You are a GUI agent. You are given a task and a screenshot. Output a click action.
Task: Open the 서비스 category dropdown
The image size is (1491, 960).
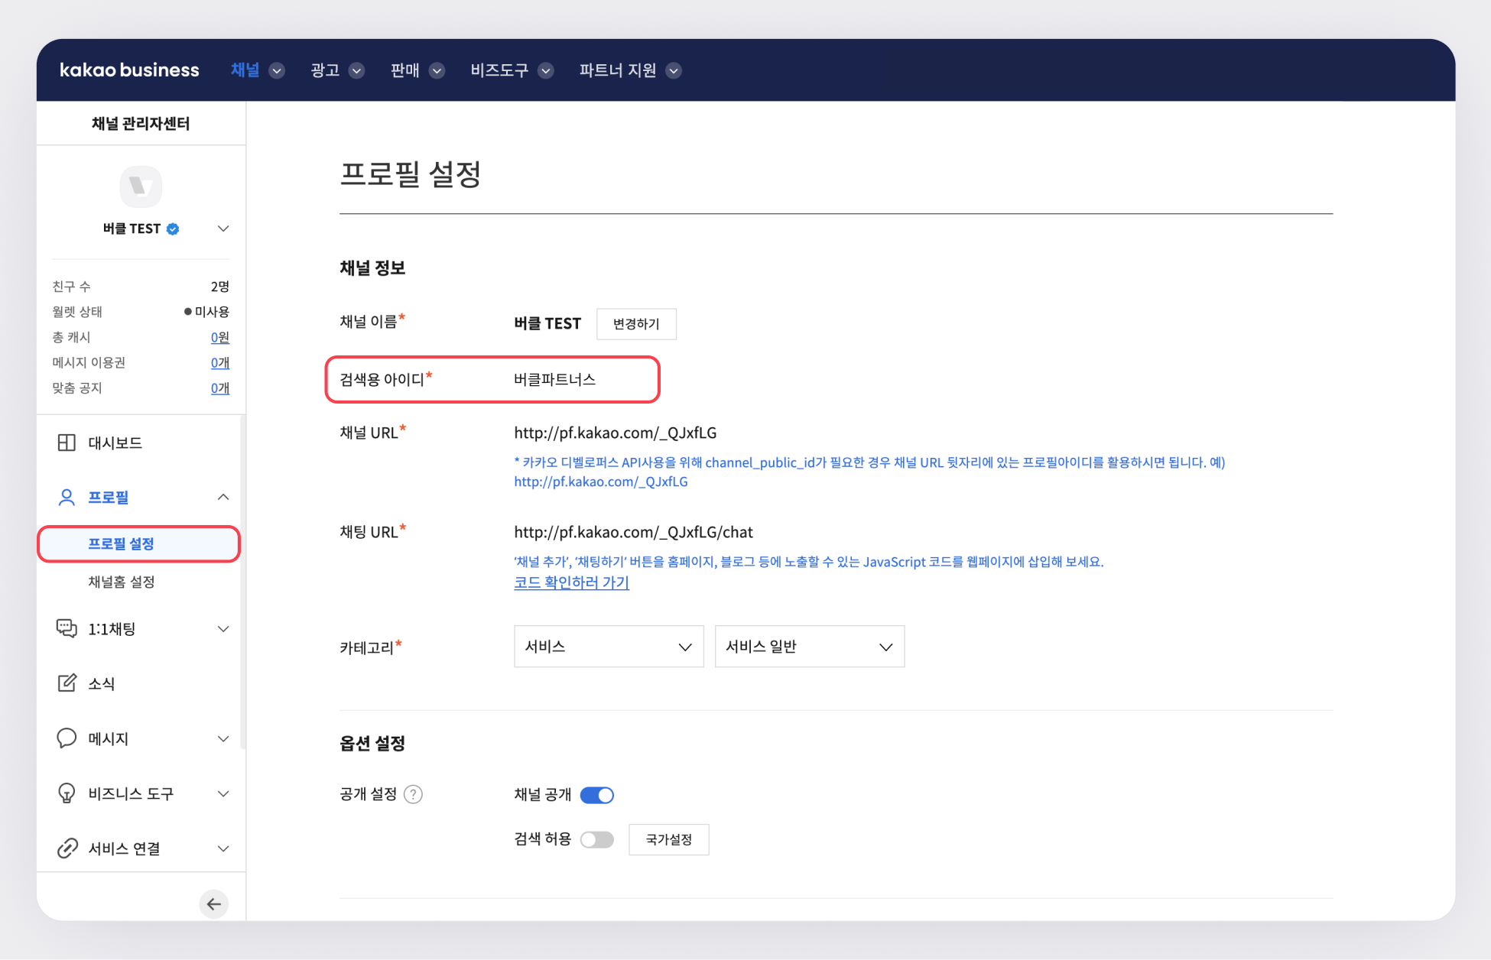[x=609, y=647]
